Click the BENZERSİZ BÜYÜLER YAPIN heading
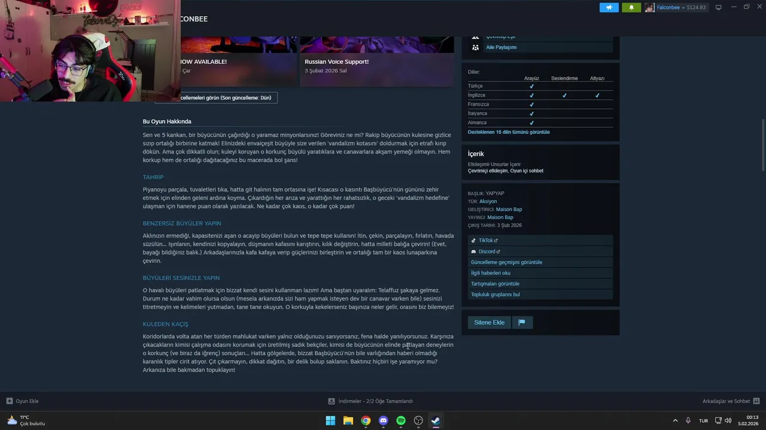This screenshot has width=766, height=430. click(182, 223)
